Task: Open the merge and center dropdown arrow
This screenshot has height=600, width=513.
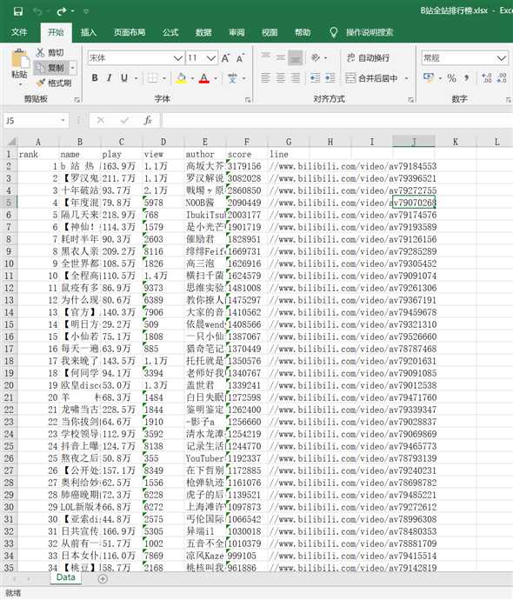Action: pos(406,78)
